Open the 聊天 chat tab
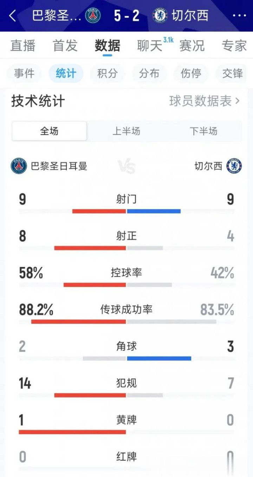253x477 pixels. (x=150, y=46)
